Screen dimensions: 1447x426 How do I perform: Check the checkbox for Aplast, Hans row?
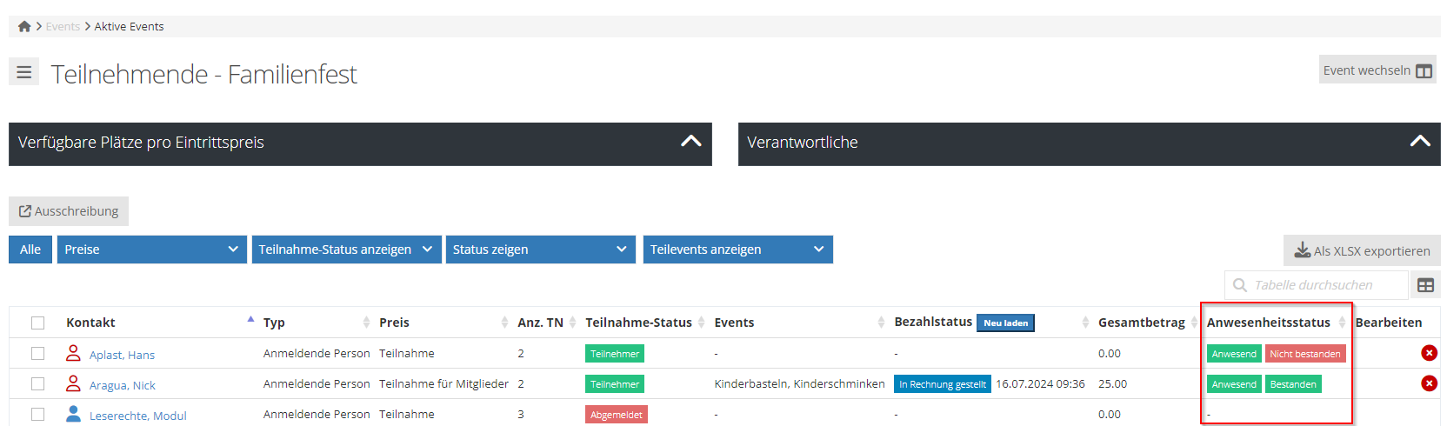37,353
